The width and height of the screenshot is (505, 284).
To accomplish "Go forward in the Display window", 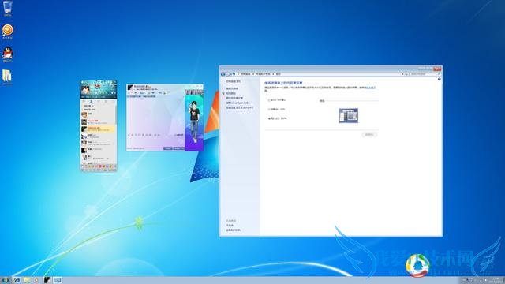I will coord(228,74).
